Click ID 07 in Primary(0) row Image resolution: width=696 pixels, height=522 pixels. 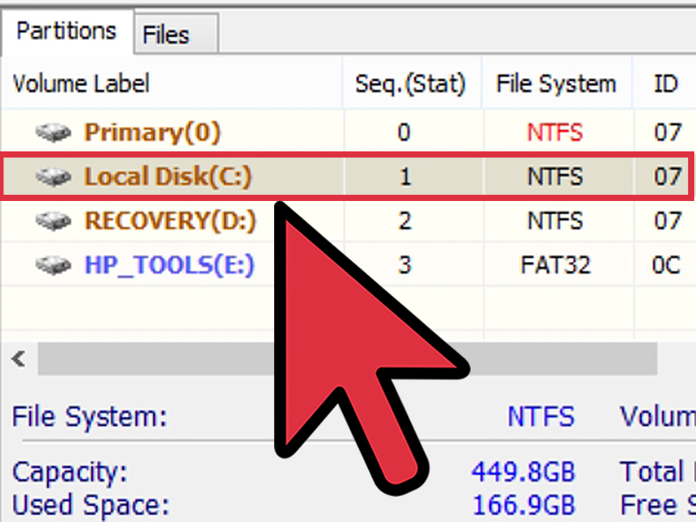[x=667, y=132]
